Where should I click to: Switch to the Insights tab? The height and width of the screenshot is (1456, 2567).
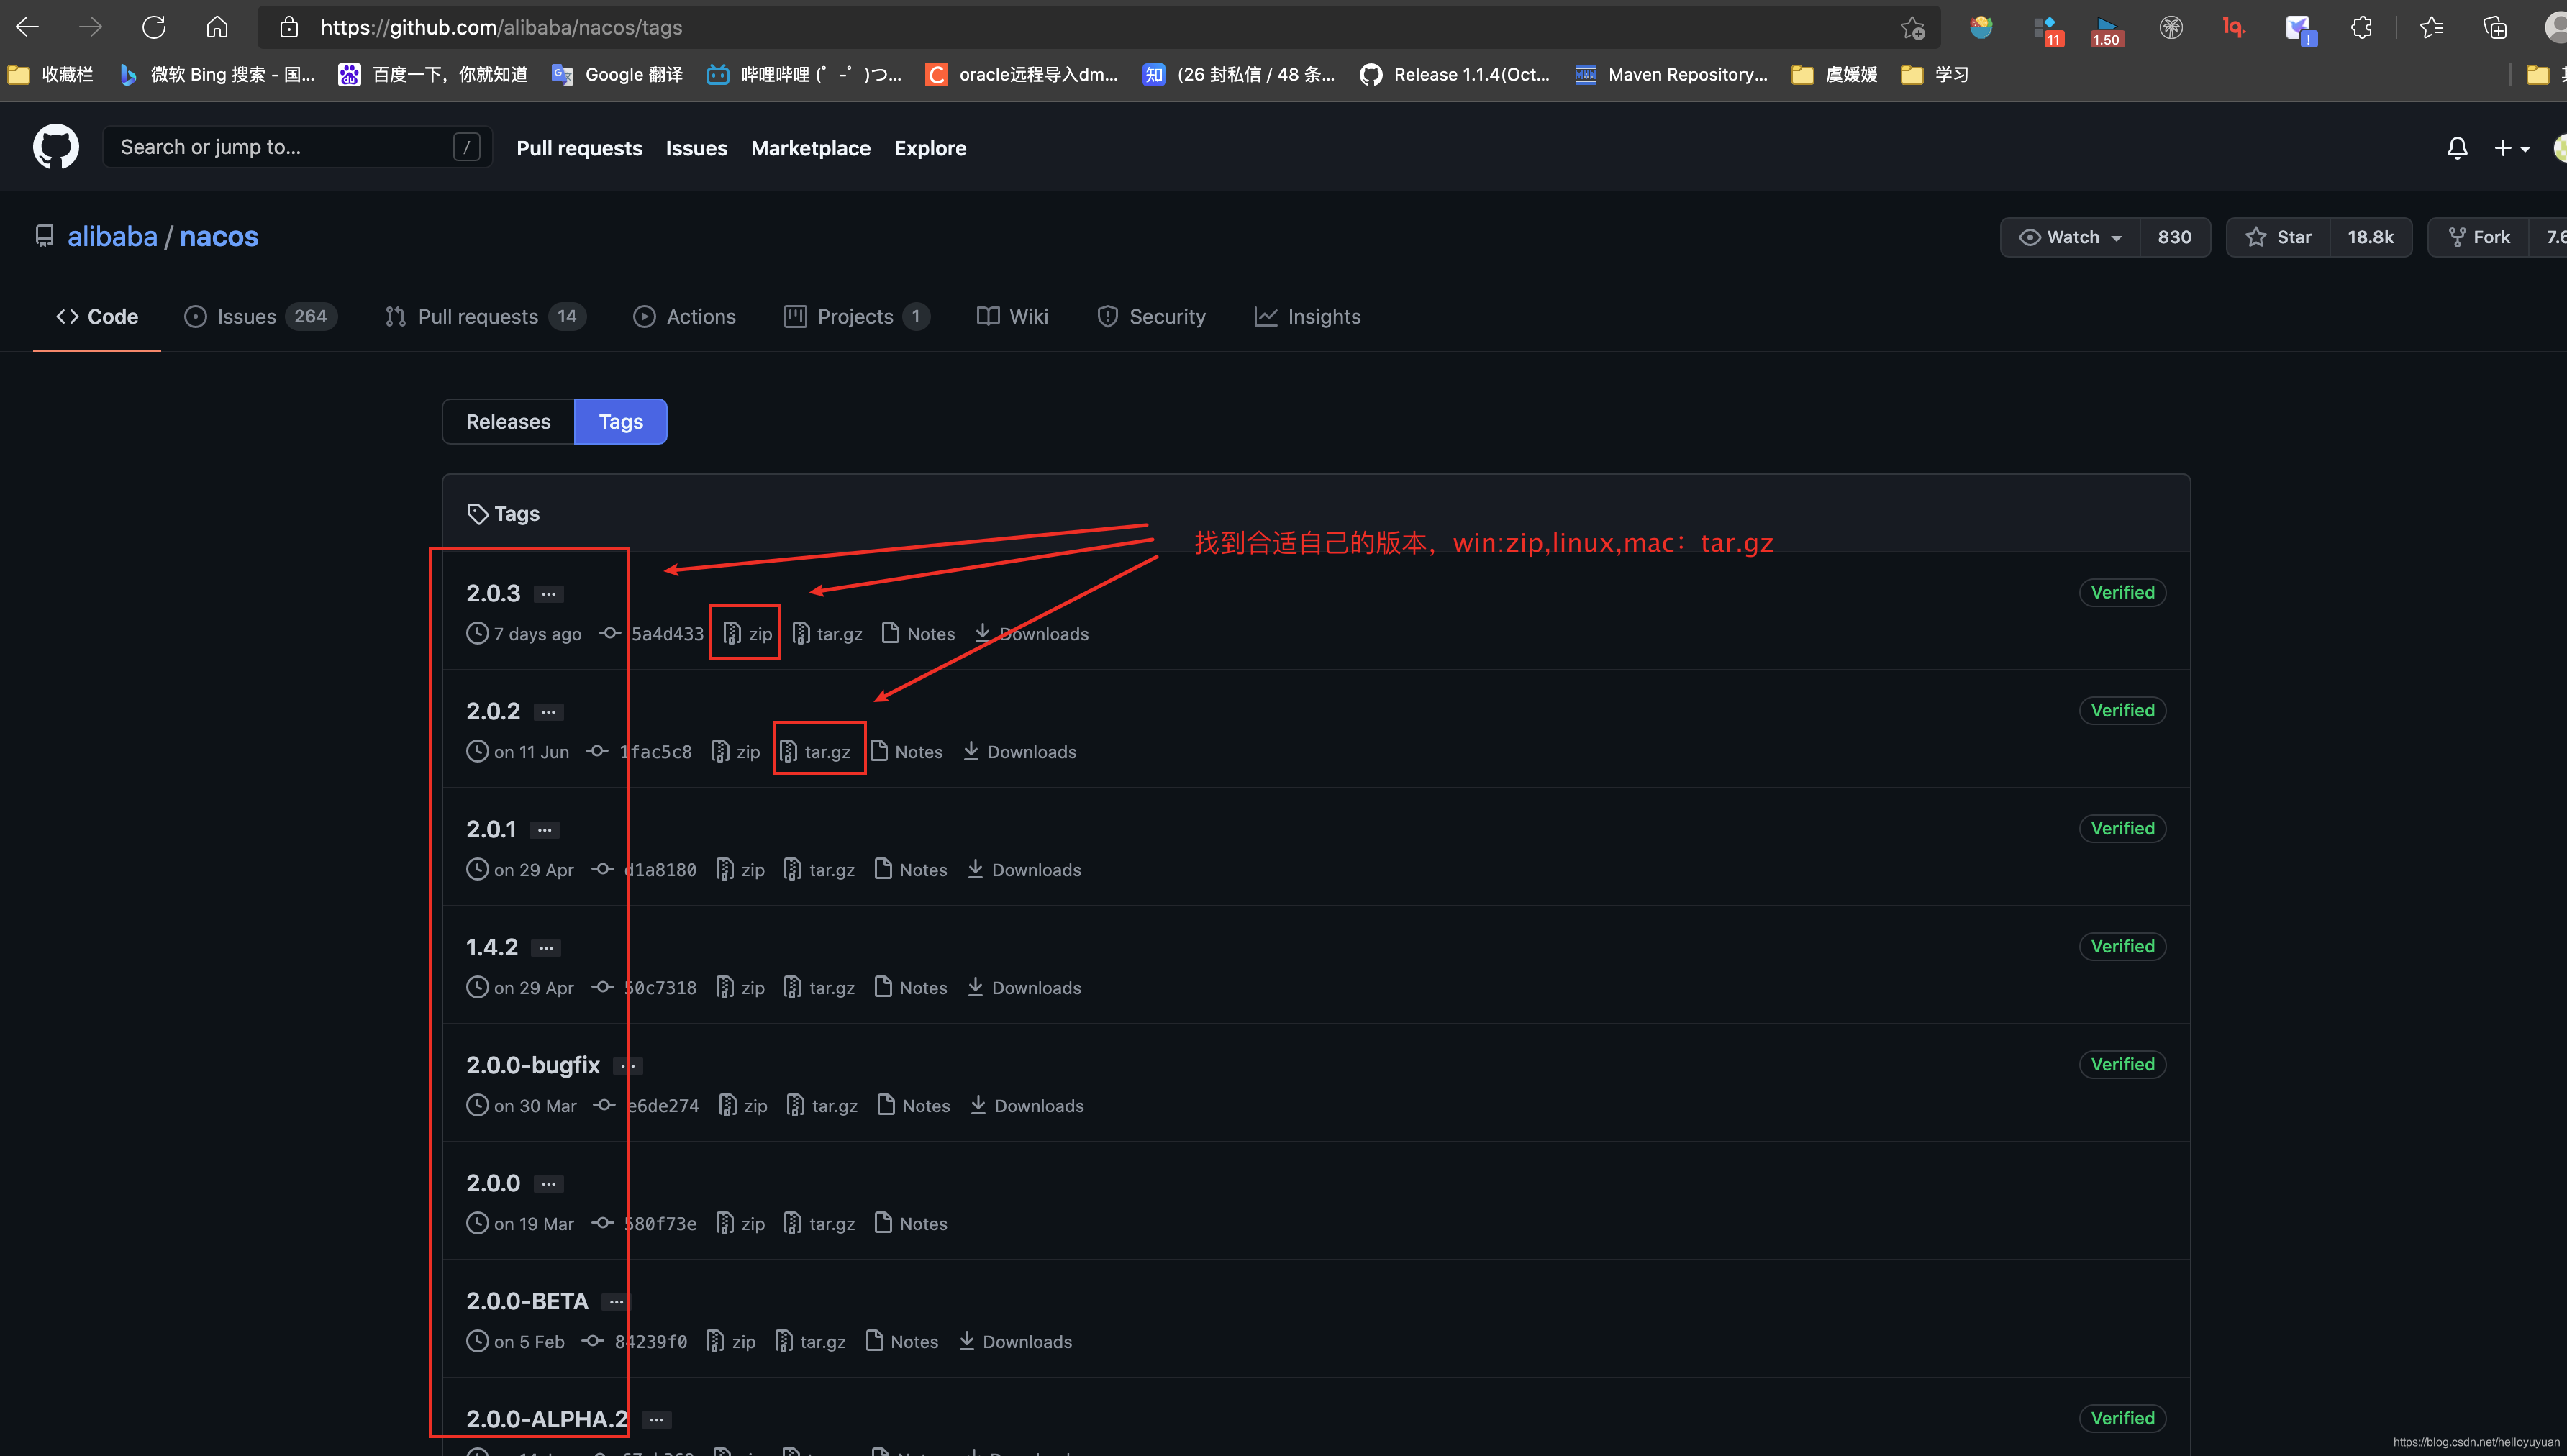(1307, 316)
